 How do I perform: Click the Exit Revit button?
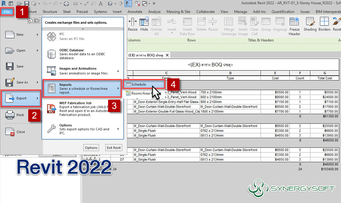coord(113,147)
